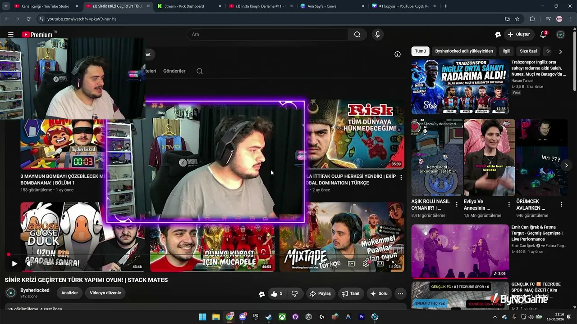Share video with Paylaş button
577x324 pixels.
click(320, 294)
